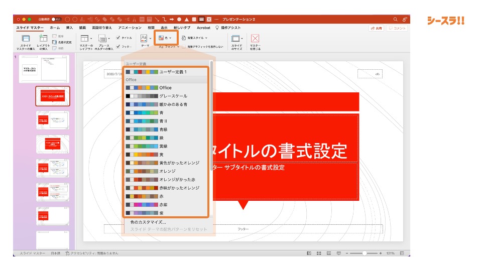Open the Themes (テーマ) gallery icon
This screenshot has width=482, height=271.
click(x=144, y=38)
